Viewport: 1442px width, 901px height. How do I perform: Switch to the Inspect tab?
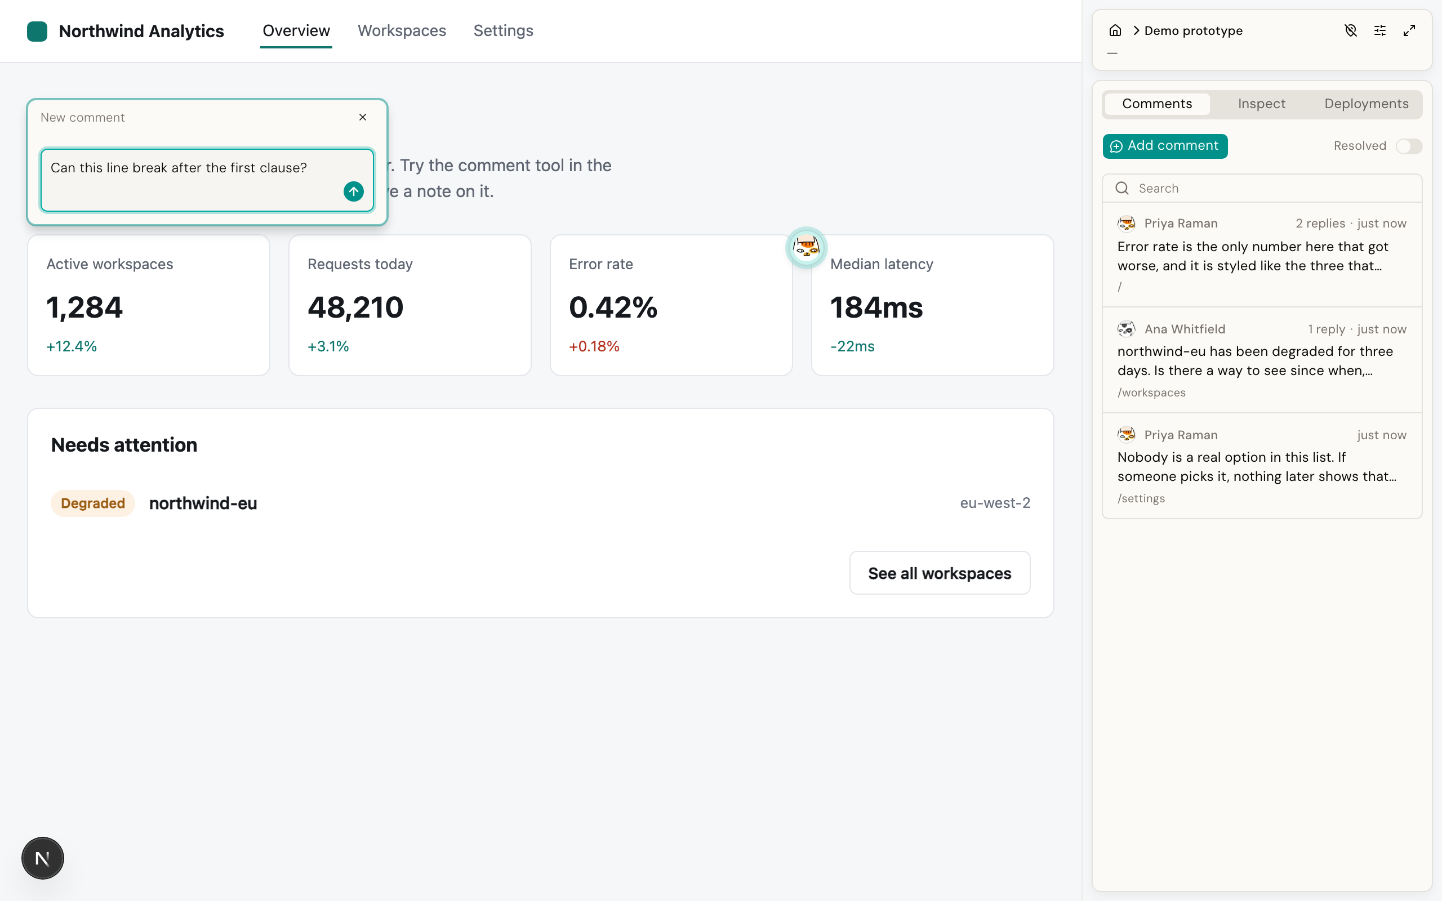1261,104
